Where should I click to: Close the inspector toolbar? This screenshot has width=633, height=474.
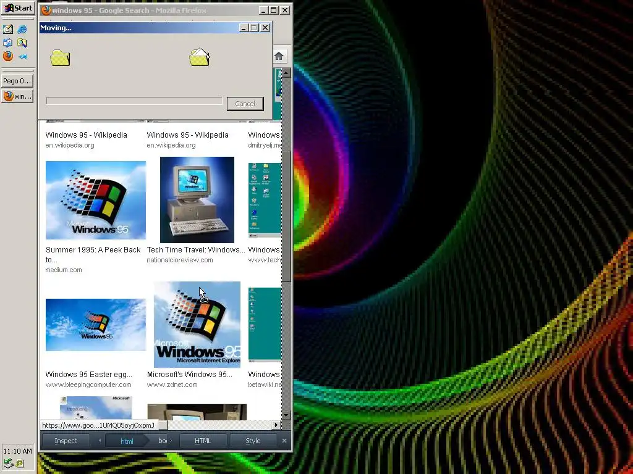tap(284, 441)
